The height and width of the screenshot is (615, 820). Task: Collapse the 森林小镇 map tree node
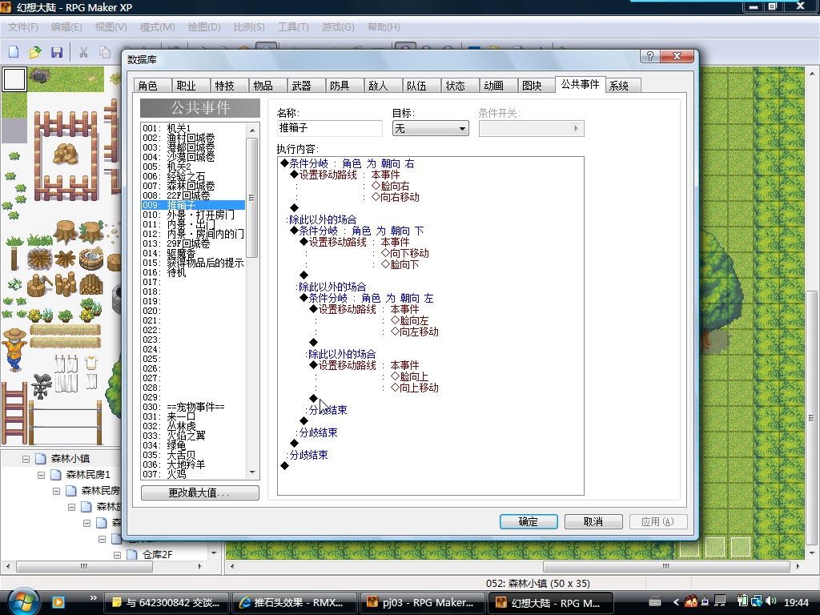pos(26,459)
